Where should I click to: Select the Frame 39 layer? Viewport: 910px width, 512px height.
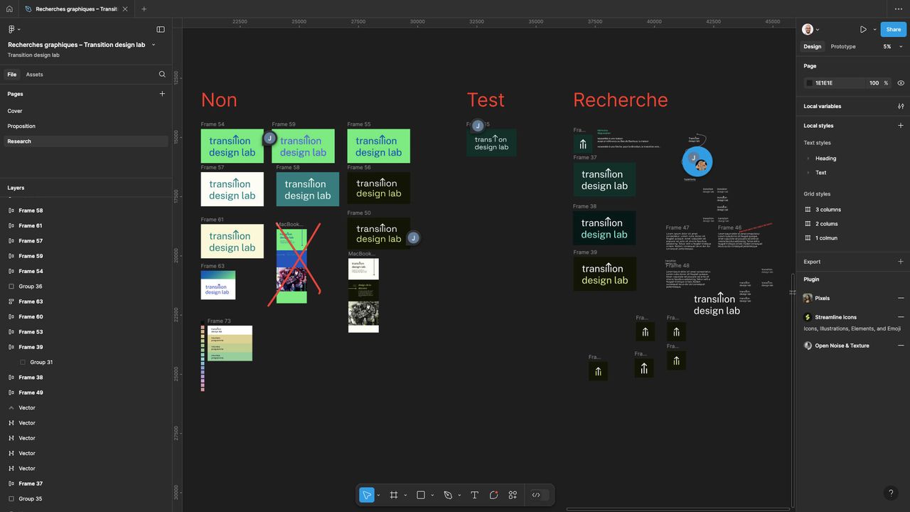tap(31, 347)
